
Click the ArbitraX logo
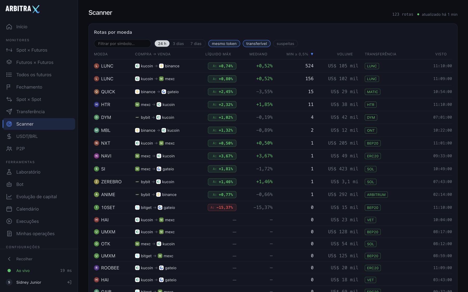coord(23,9)
